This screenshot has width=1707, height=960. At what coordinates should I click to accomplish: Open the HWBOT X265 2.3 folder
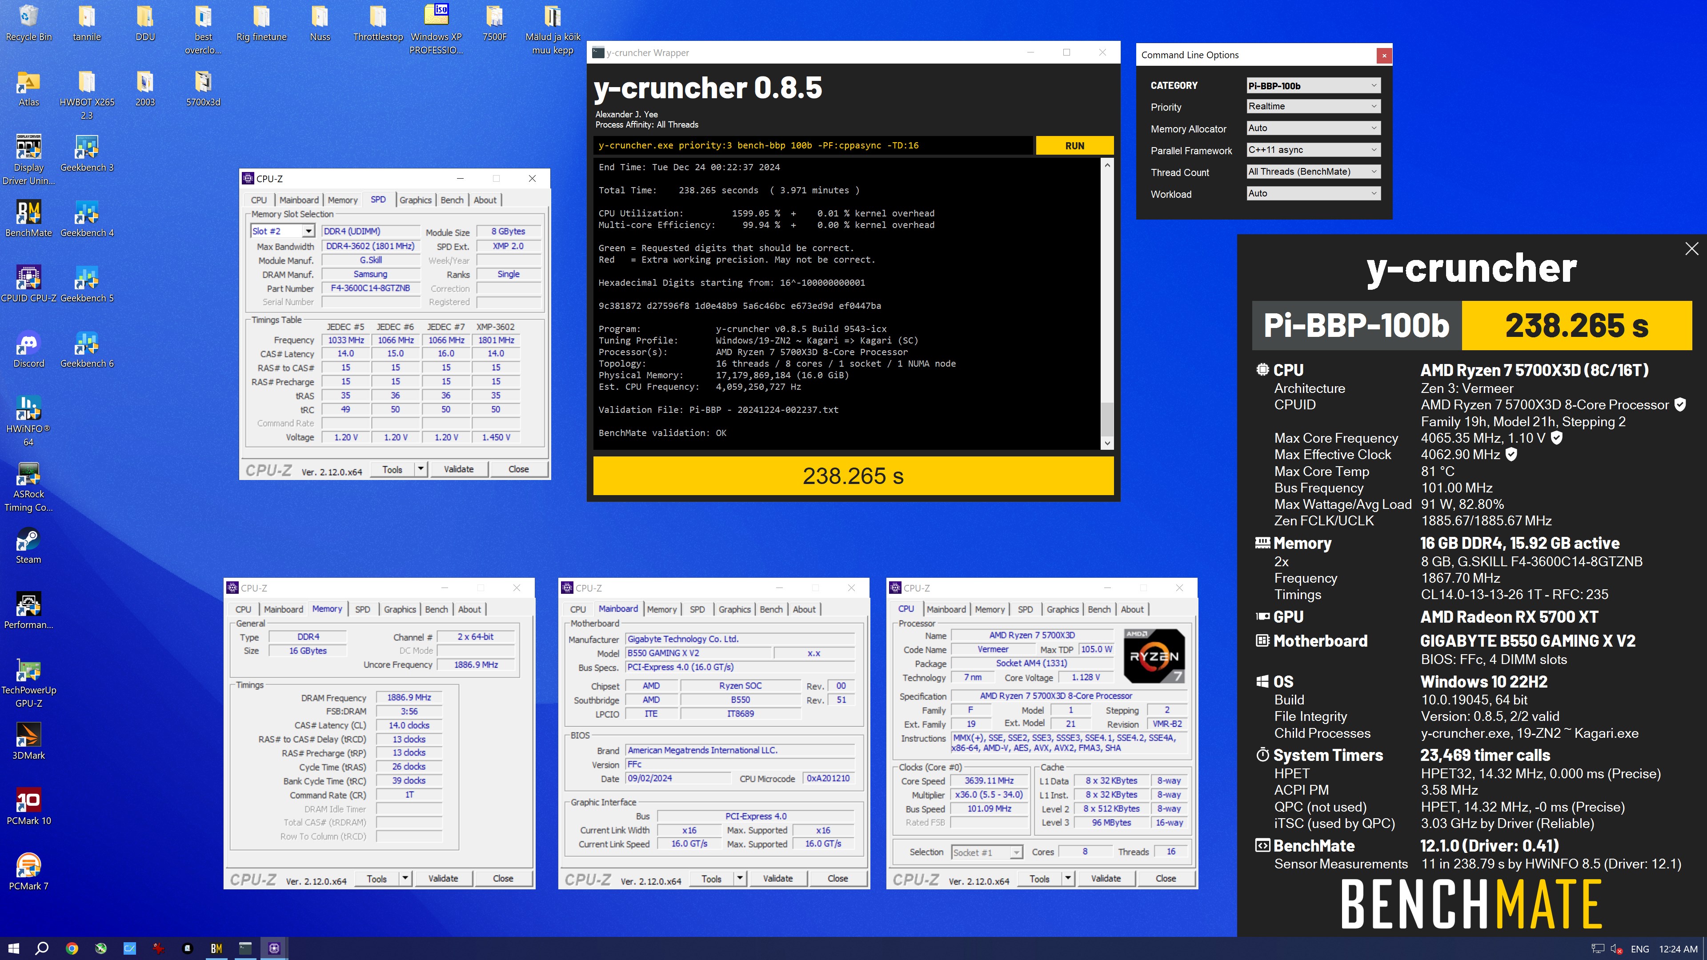point(87,96)
